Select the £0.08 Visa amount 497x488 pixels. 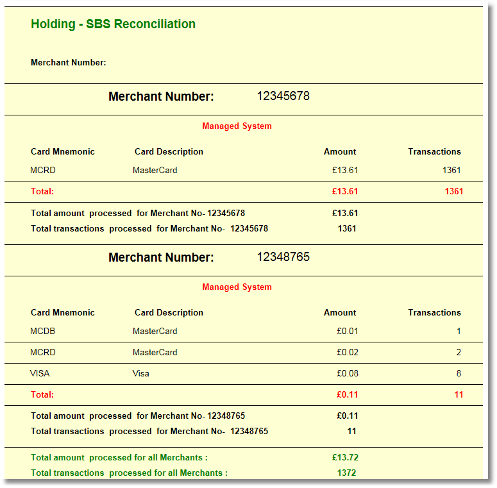[348, 374]
